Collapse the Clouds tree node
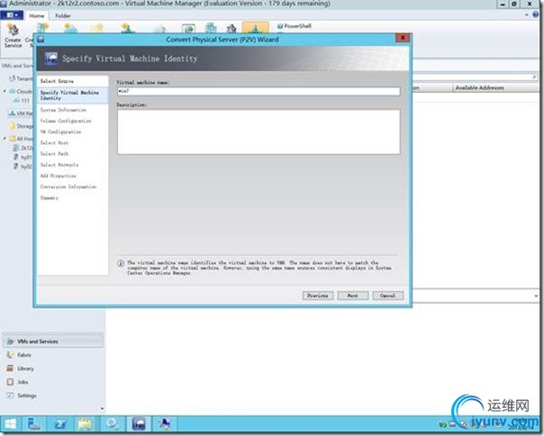 pyautogui.click(x=5, y=91)
